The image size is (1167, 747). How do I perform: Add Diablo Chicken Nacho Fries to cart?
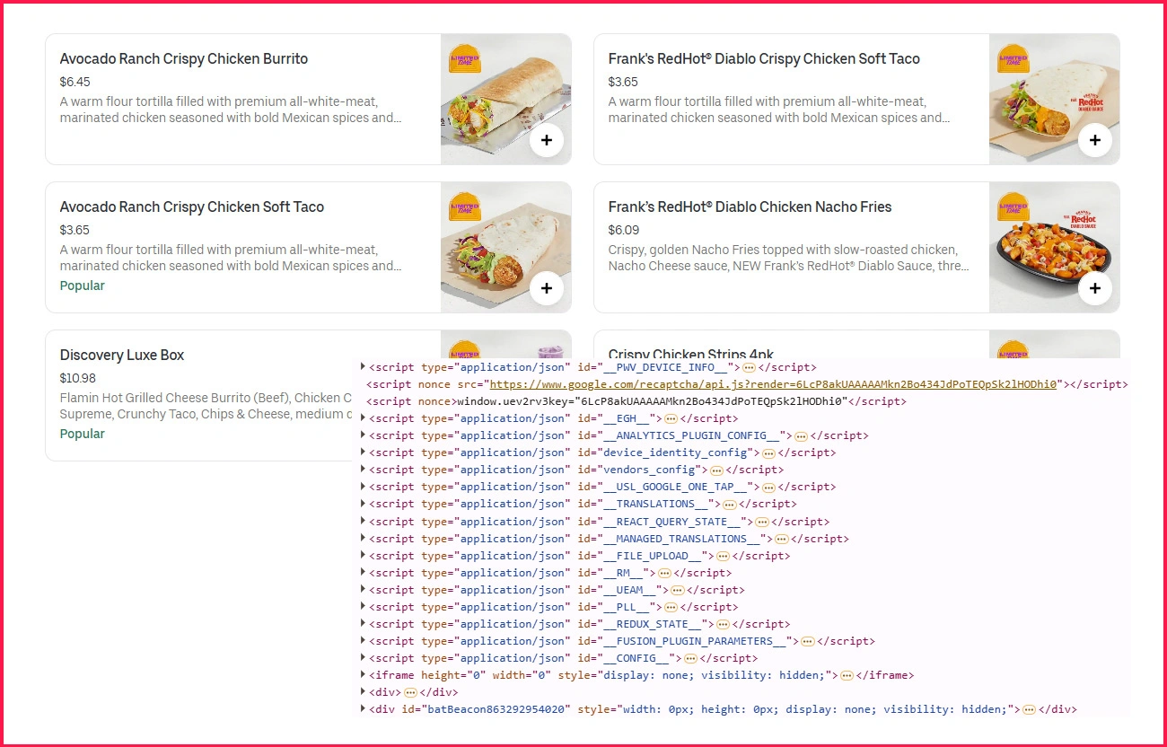click(x=1094, y=288)
